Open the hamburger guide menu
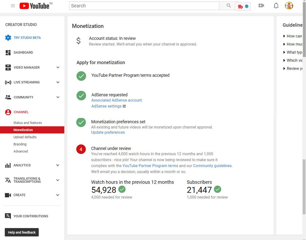This screenshot has width=306, height=240. click(13, 6)
